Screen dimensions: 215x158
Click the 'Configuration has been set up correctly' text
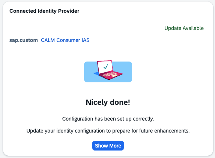coord(108,119)
